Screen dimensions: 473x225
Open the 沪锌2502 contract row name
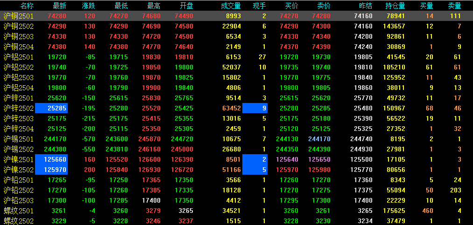tap(18, 108)
